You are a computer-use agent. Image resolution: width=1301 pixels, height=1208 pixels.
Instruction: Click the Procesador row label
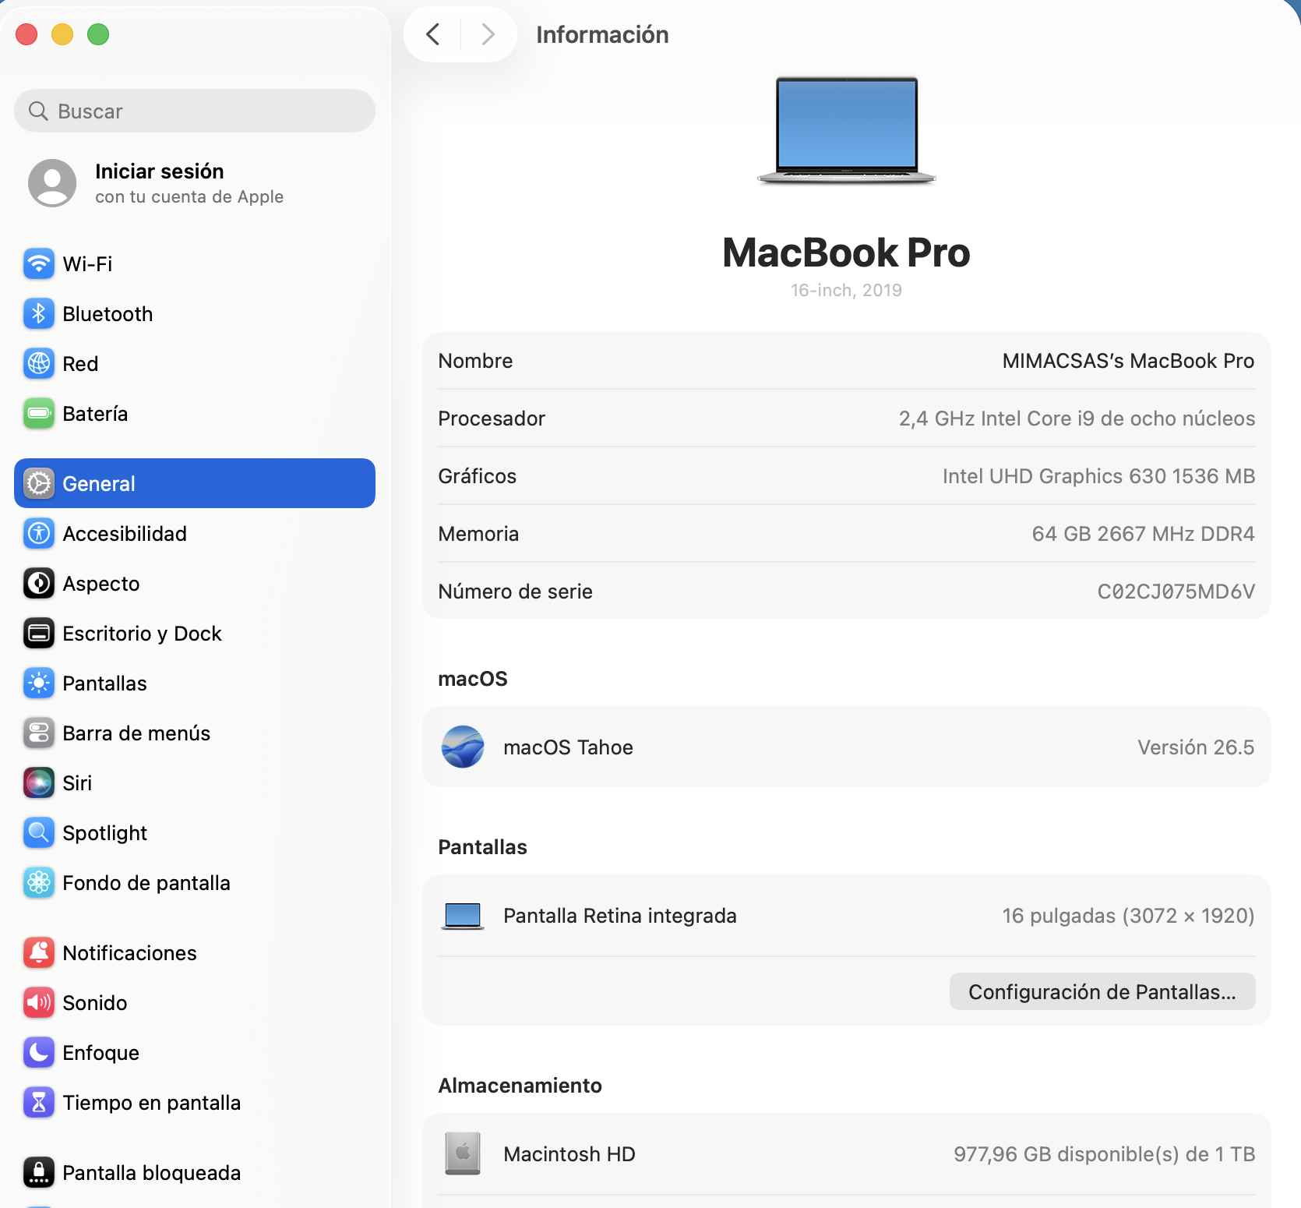(x=492, y=419)
